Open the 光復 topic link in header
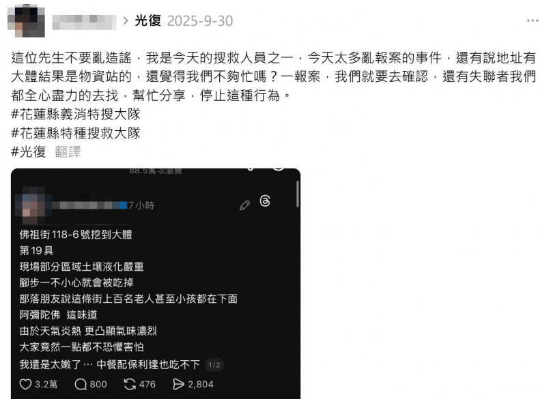 click(x=147, y=20)
